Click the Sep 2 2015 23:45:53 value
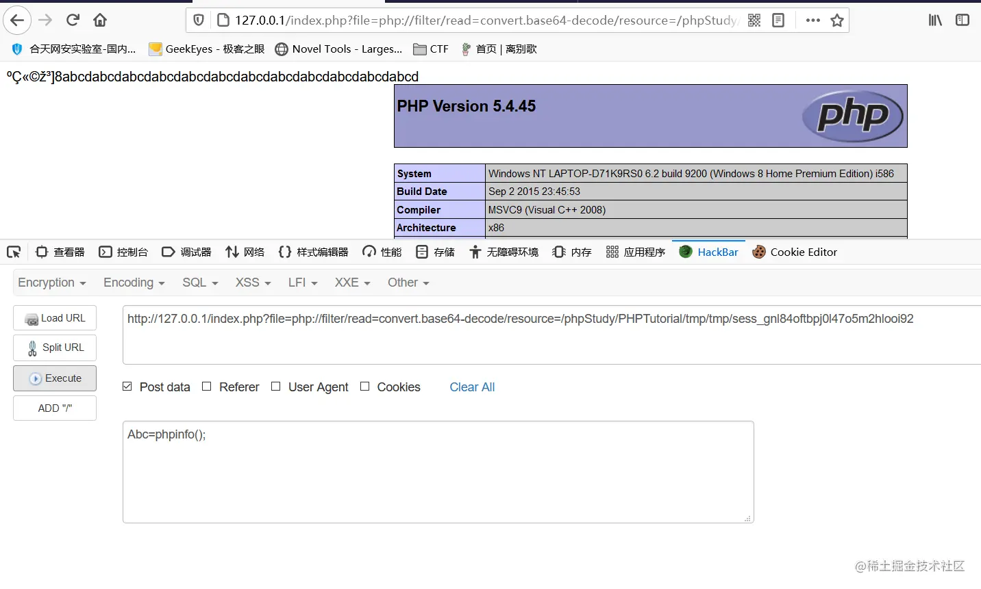Image resolution: width=981 pixels, height=589 pixels. (534, 192)
